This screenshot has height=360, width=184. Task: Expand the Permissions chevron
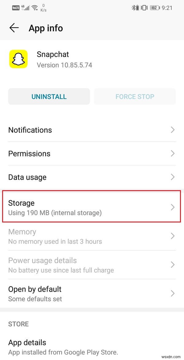coord(173,154)
